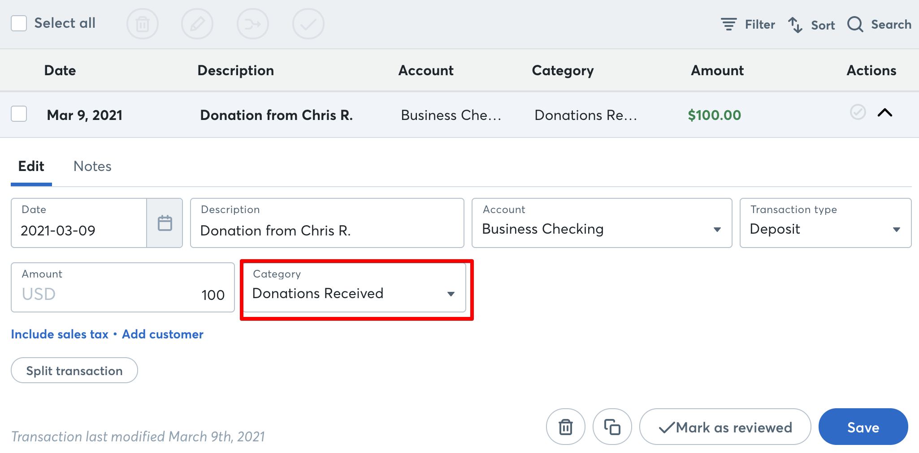Click the duplicate transaction icon near Save
919x453 pixels.
612,427
